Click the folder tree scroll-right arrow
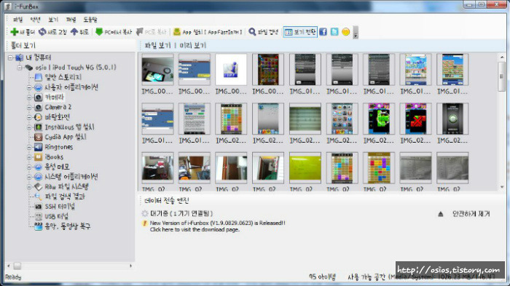This screenshot has height=286, width=510. (x=130, y=266)
